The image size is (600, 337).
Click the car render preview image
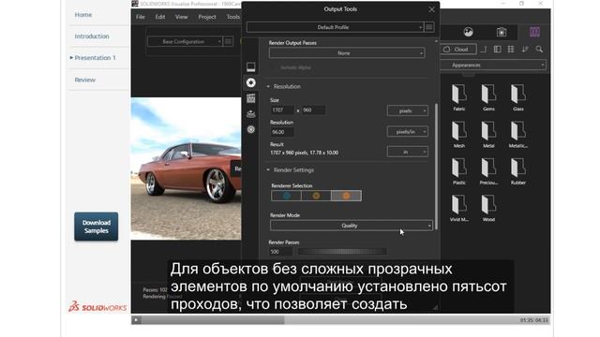(x=186, y=168)
